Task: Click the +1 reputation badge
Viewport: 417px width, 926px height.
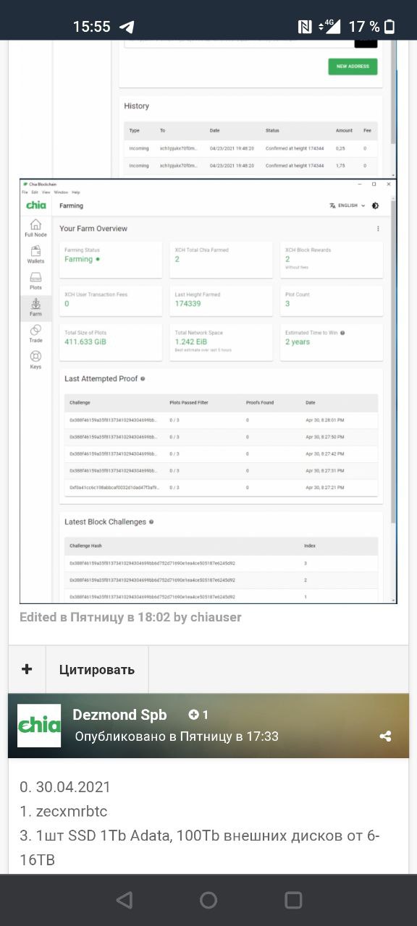Action: coord(198,715)
